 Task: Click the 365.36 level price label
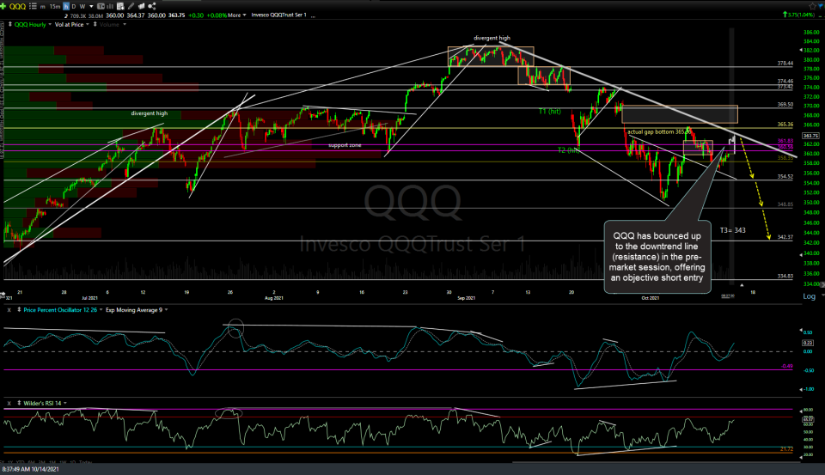[x=785, y=125]
